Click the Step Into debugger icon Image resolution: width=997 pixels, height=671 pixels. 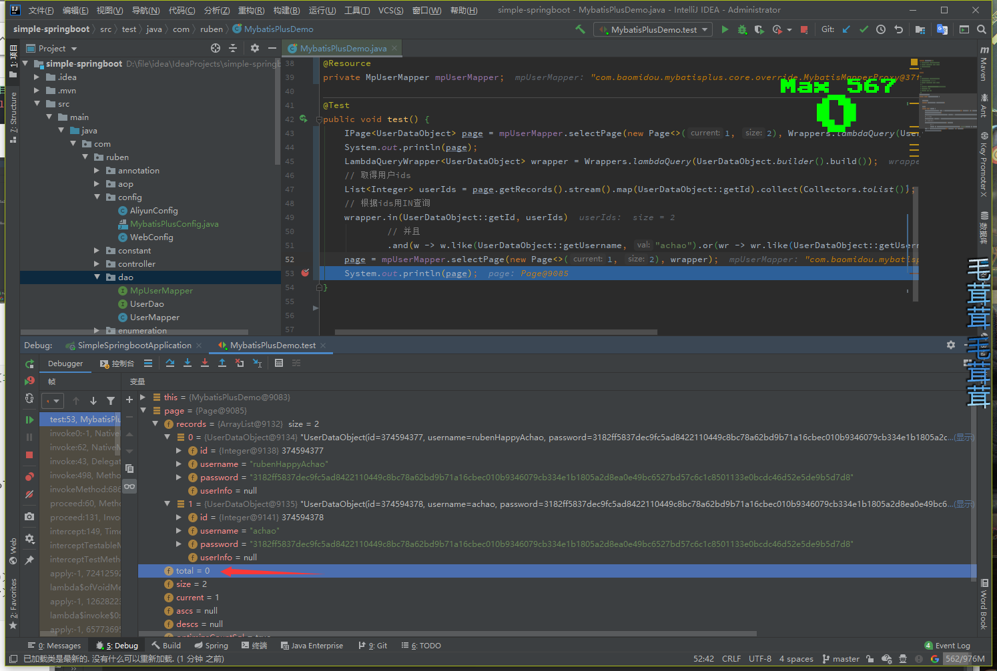point(188,364)
